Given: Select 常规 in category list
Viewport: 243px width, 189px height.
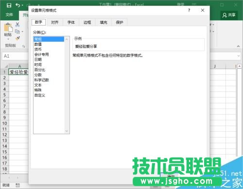Looking at the screenshot, I should click(49, 39).
